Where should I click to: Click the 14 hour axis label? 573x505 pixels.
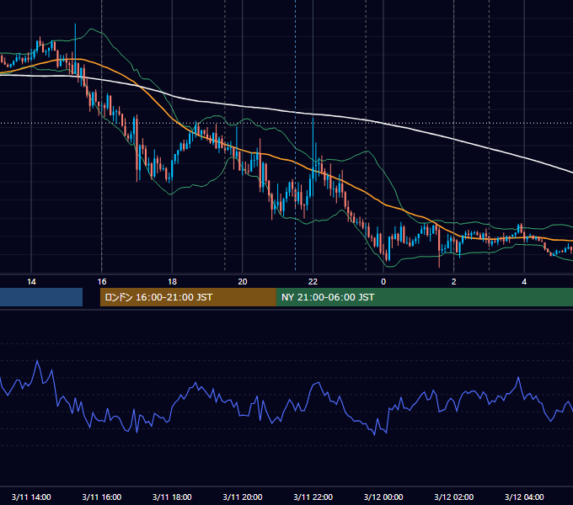click(x=31, y=282)
